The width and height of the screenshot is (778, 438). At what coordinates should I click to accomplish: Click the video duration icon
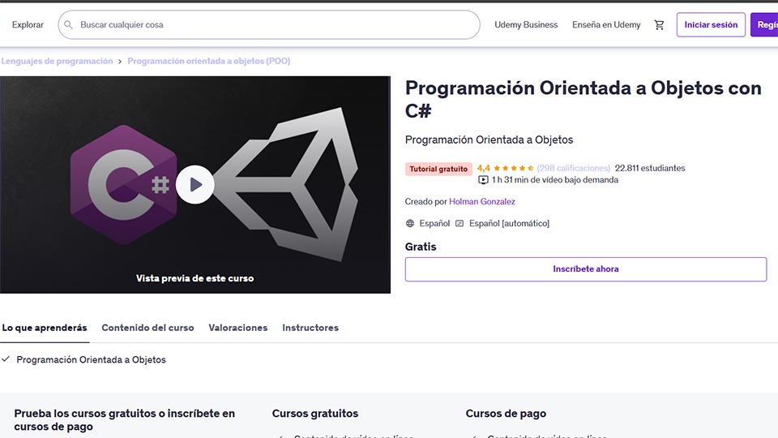pyautogui.click(x=483, y=180)
